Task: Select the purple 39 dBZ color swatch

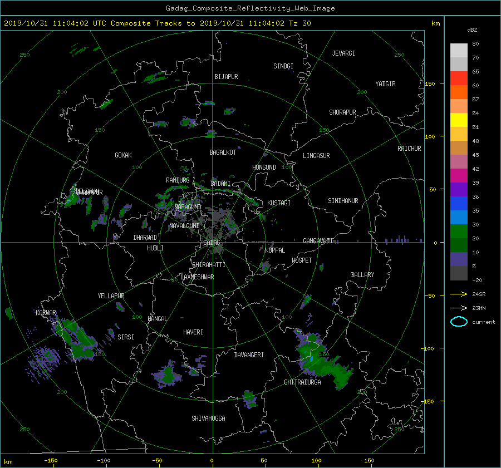Action: pos(459,189)
